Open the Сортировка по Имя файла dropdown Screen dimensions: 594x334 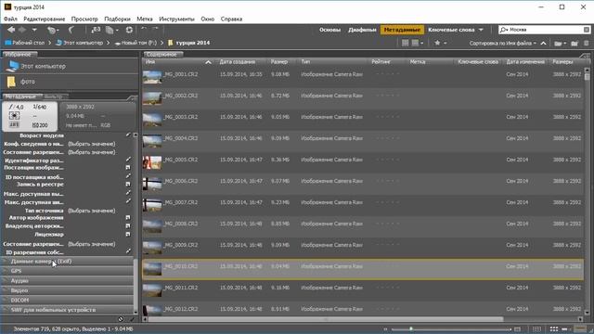pos(503,44)
